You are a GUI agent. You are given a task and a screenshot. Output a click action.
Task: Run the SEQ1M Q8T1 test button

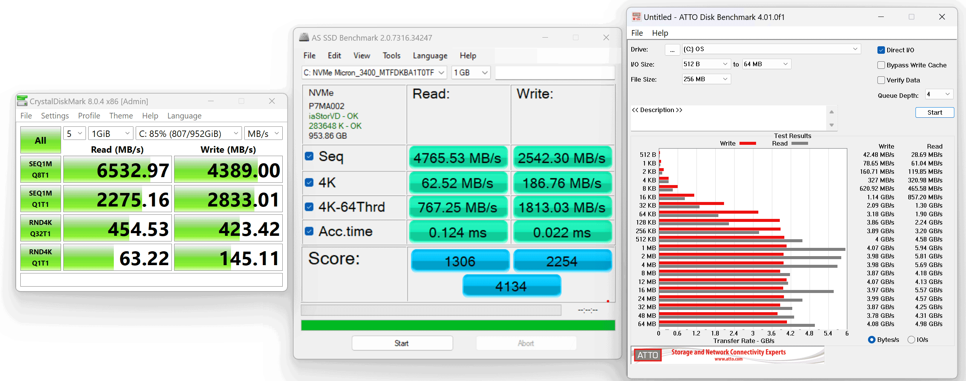41,169
